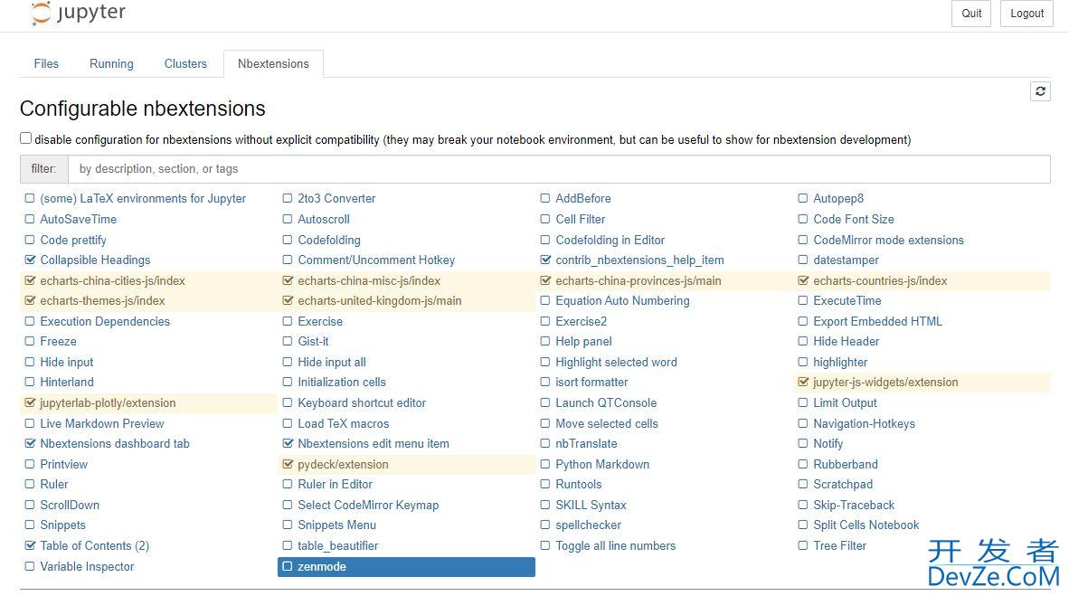Toggle the compatibility configuration checkbox
The width and height of the screenshot is (1069, 596).
click(26, 138)
